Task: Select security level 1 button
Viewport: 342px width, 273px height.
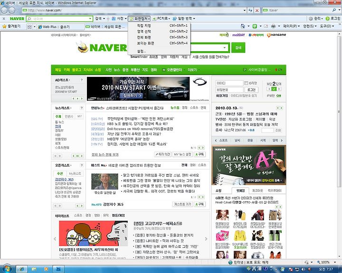Action: [x=269, y=89]
